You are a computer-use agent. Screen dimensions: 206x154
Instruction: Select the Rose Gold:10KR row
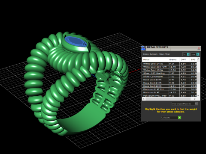click(170, 80)
